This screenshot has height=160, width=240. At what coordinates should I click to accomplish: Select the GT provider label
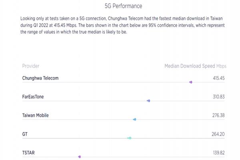coord(25,134)
